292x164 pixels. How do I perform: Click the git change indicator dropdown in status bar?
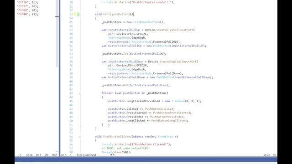(x=112, y=155)
